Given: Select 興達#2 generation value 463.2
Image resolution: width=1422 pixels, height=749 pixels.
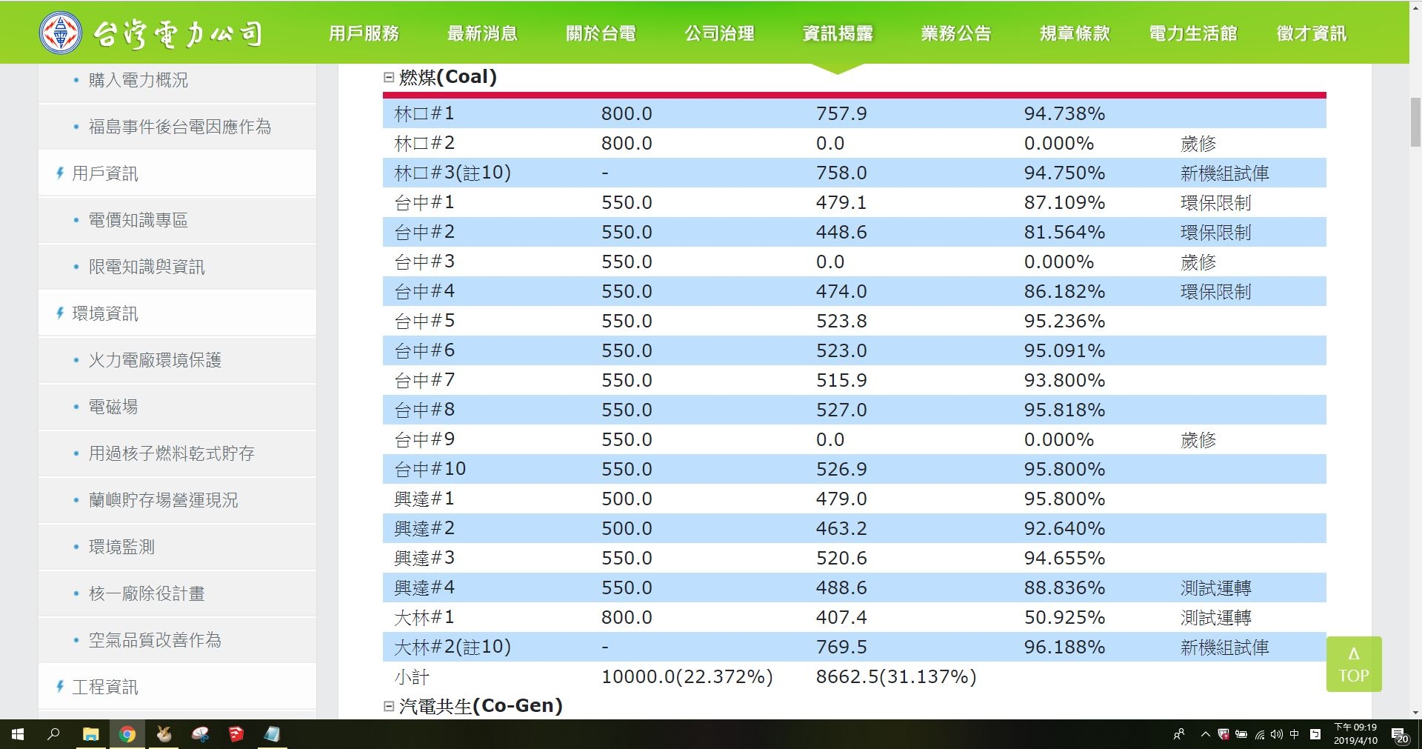Looking at the screenshot, I should [x=841, y=528].
